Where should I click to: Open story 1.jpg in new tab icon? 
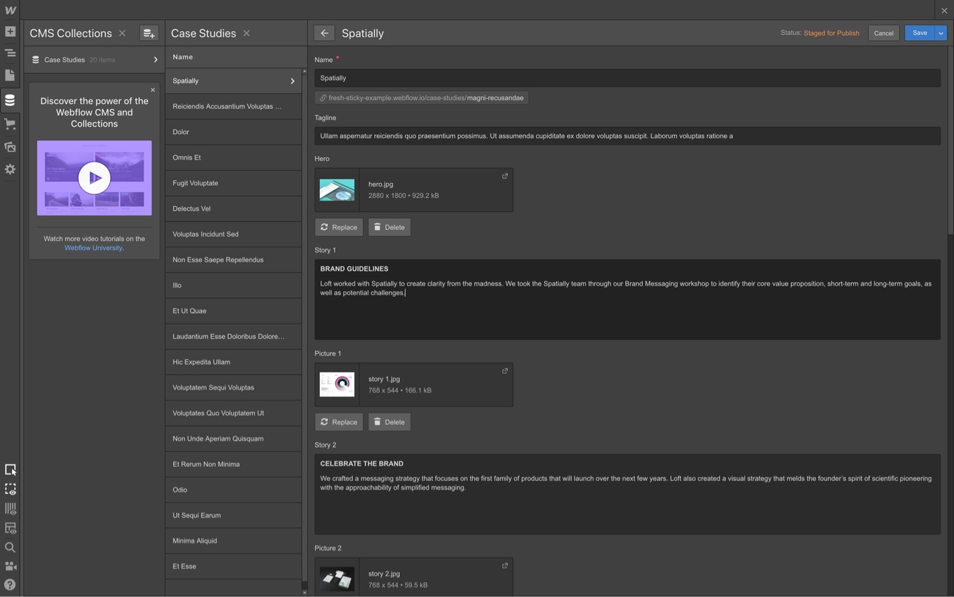505,371
